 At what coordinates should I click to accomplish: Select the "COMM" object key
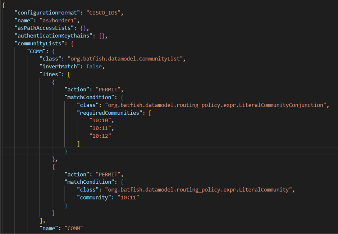tap(37, 51)
